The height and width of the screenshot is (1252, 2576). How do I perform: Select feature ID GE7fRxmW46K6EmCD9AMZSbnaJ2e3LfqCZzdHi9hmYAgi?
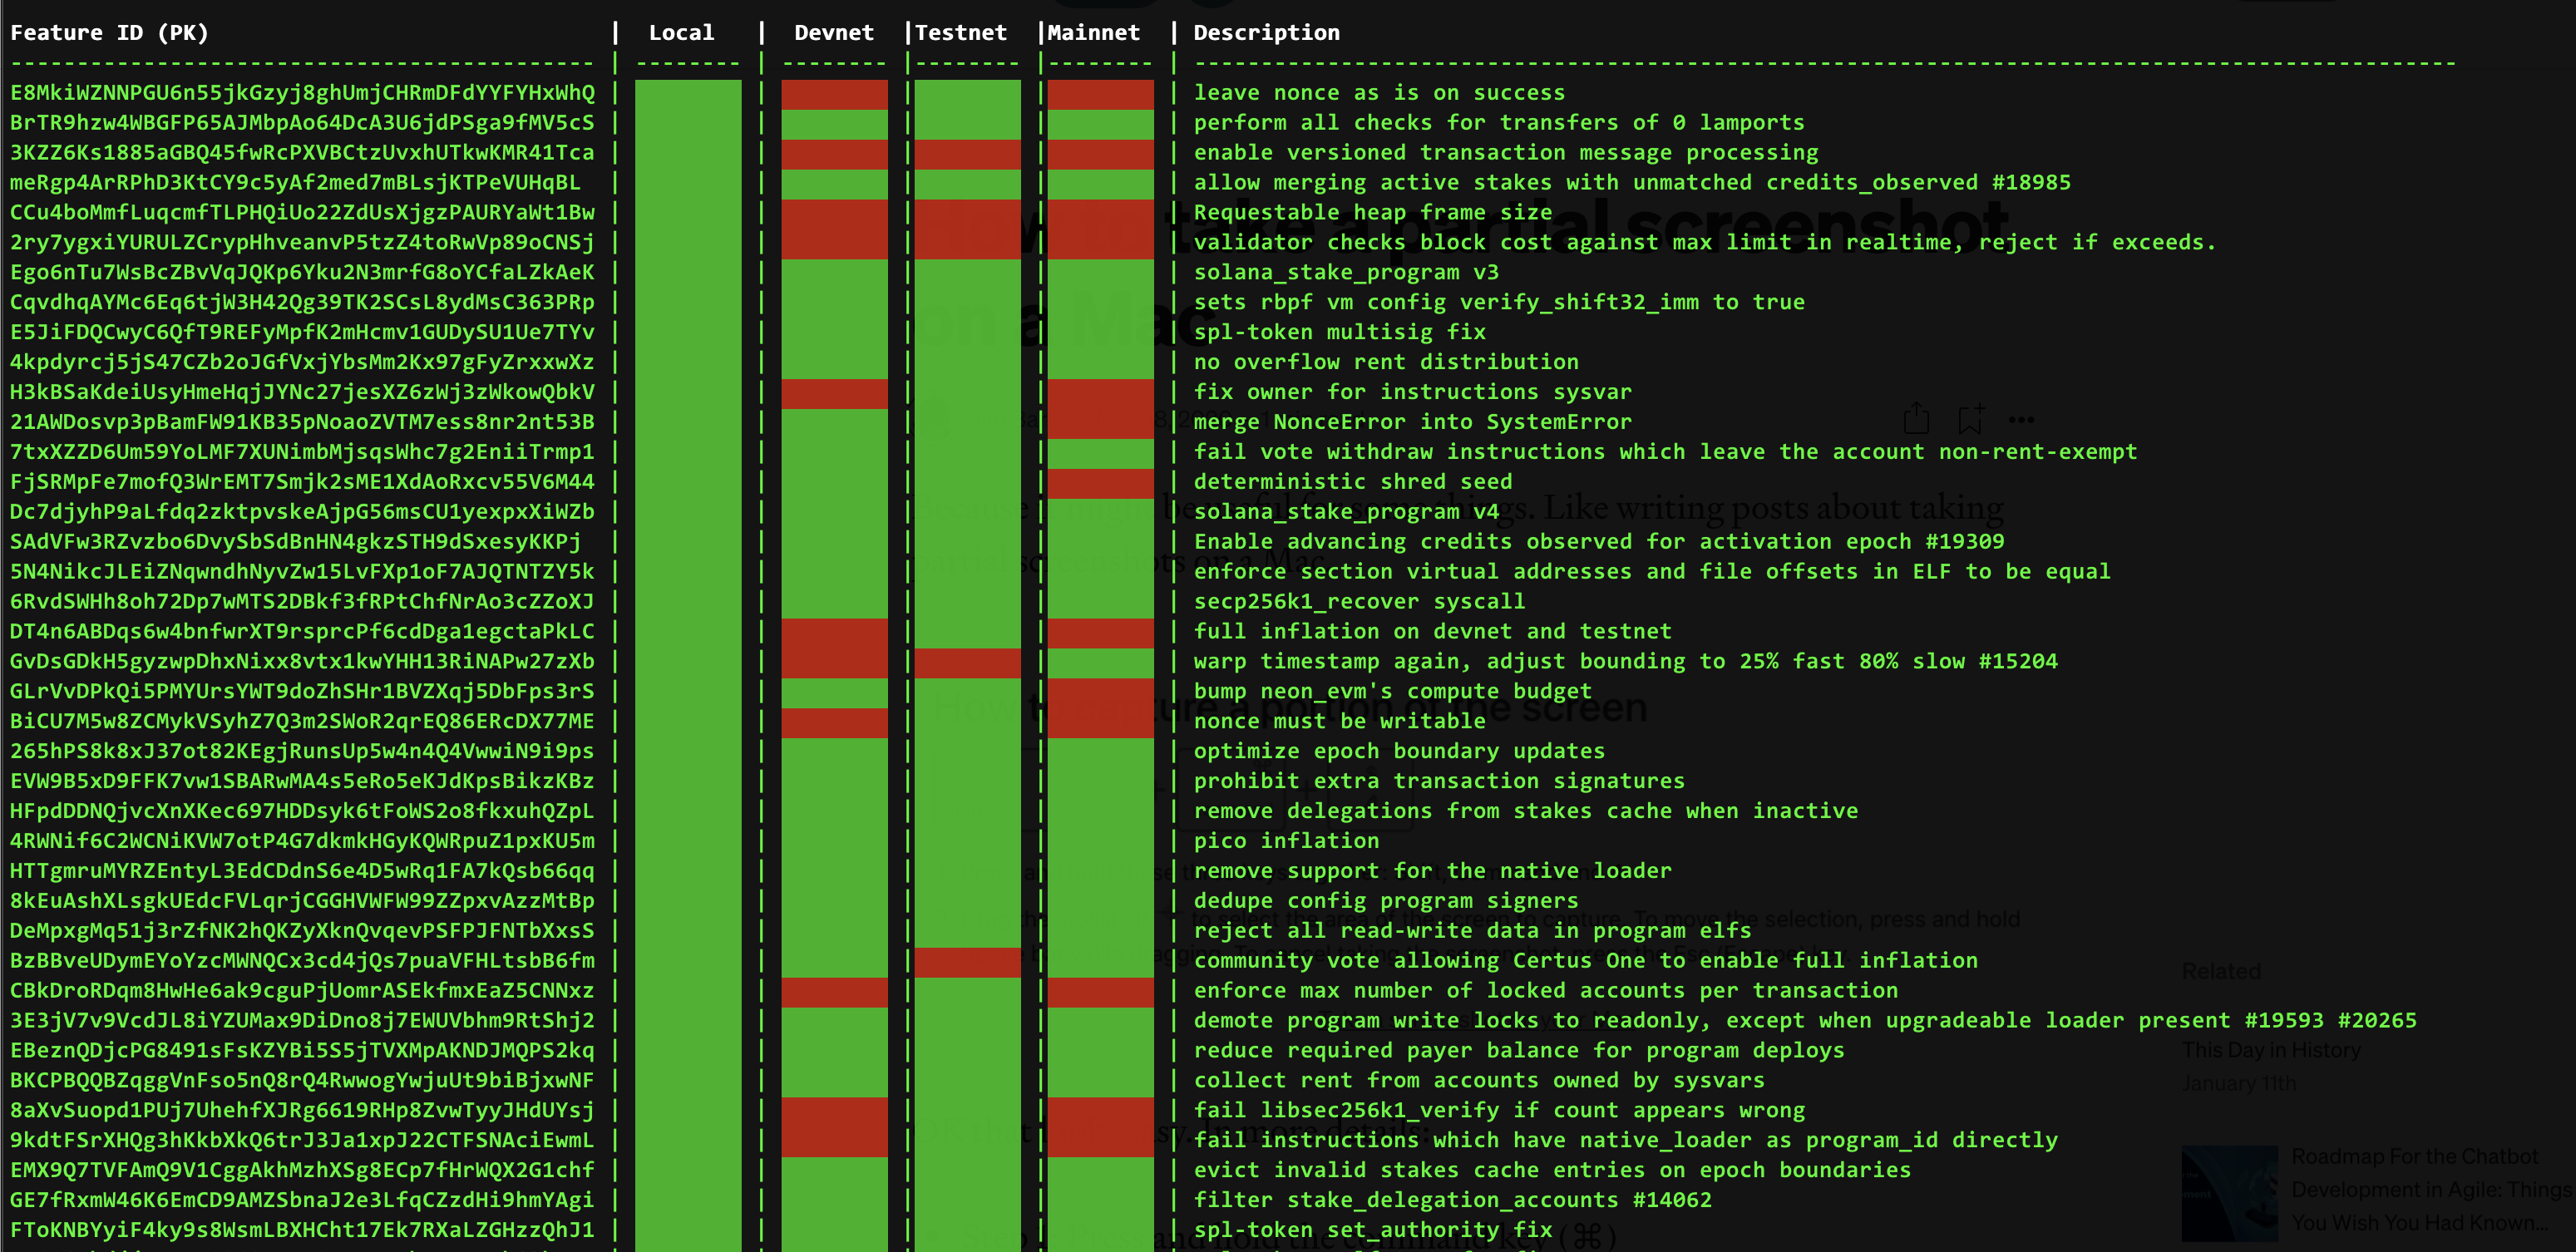[x=302, y=1200]
